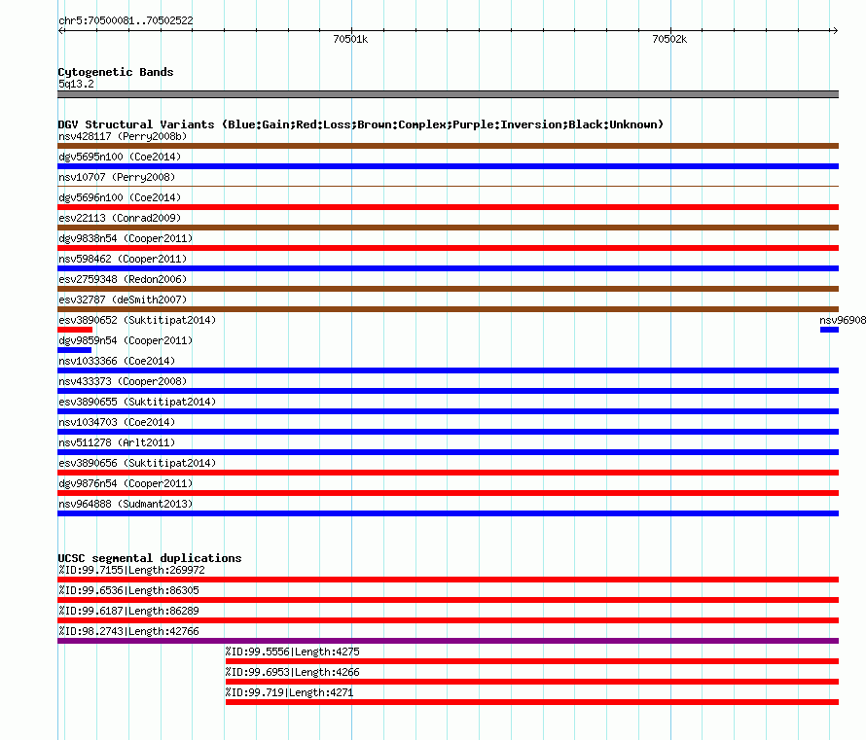Open UCSC segmental duplications track title
Viewport: 866px width, 740px height.
pos(150,558)
